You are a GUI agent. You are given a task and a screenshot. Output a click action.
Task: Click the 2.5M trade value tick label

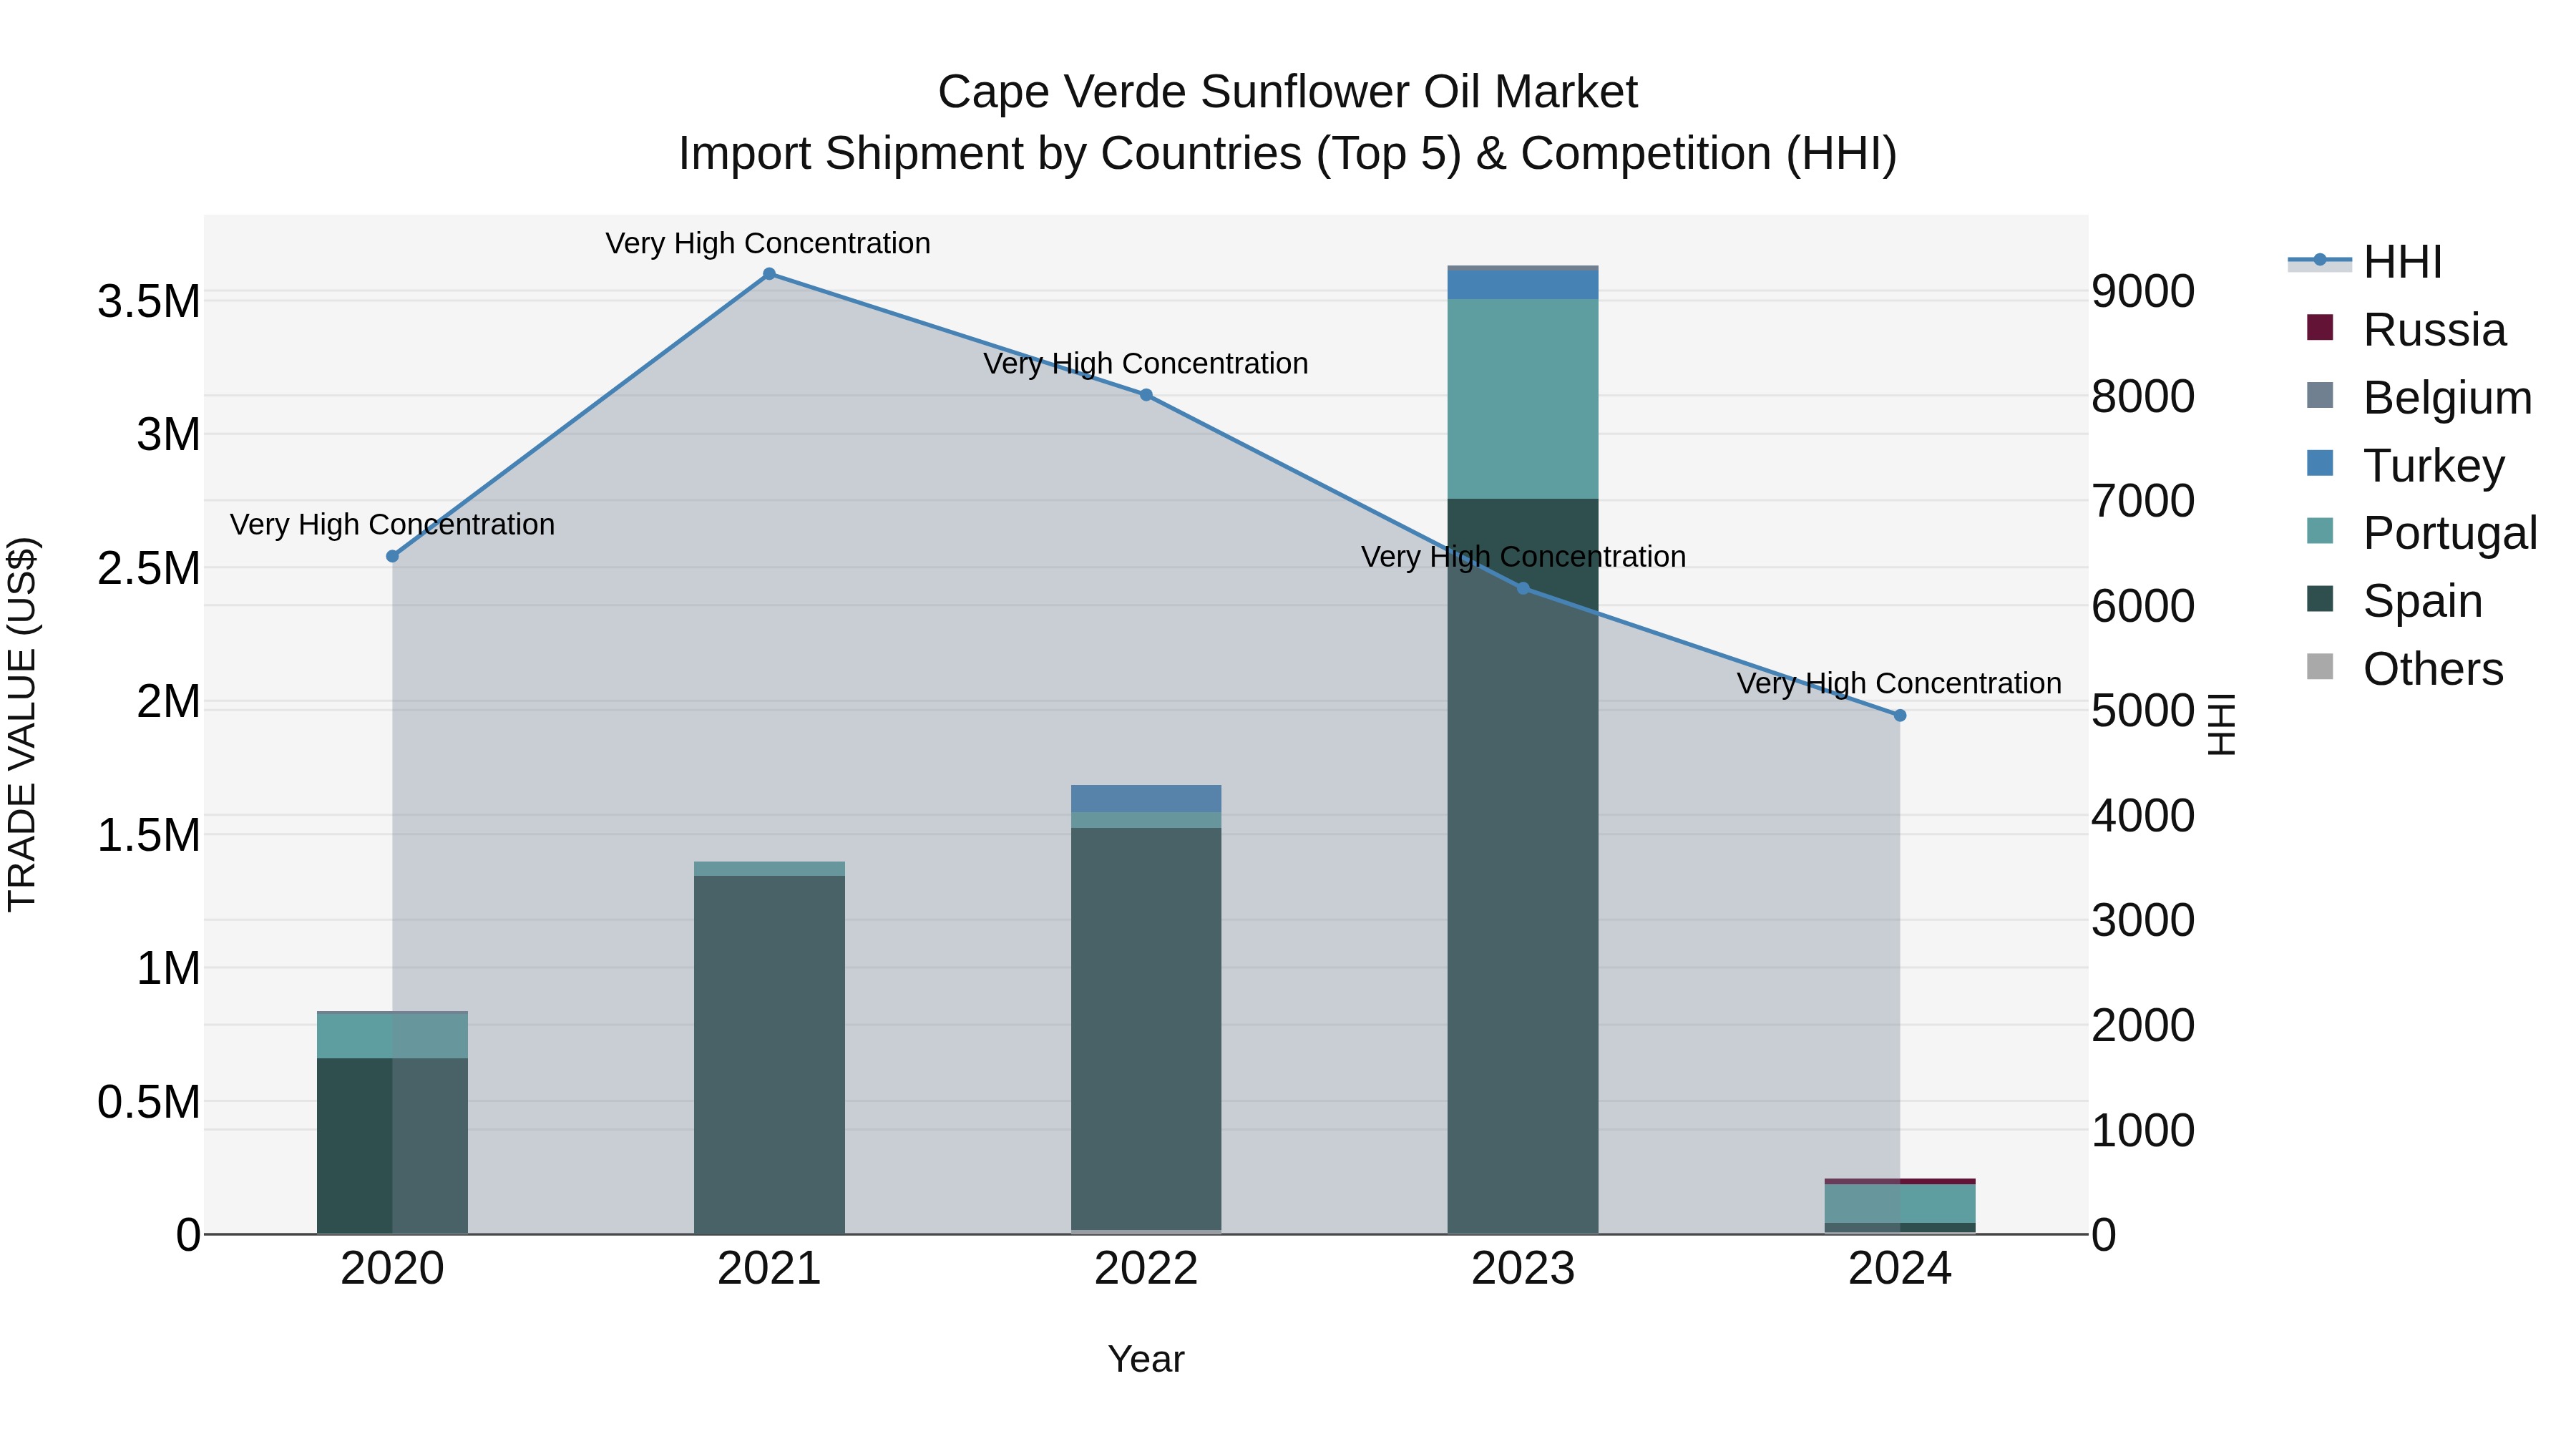pos(149,568)
